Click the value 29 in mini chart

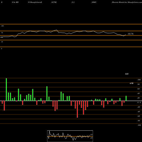pos(91,138)
